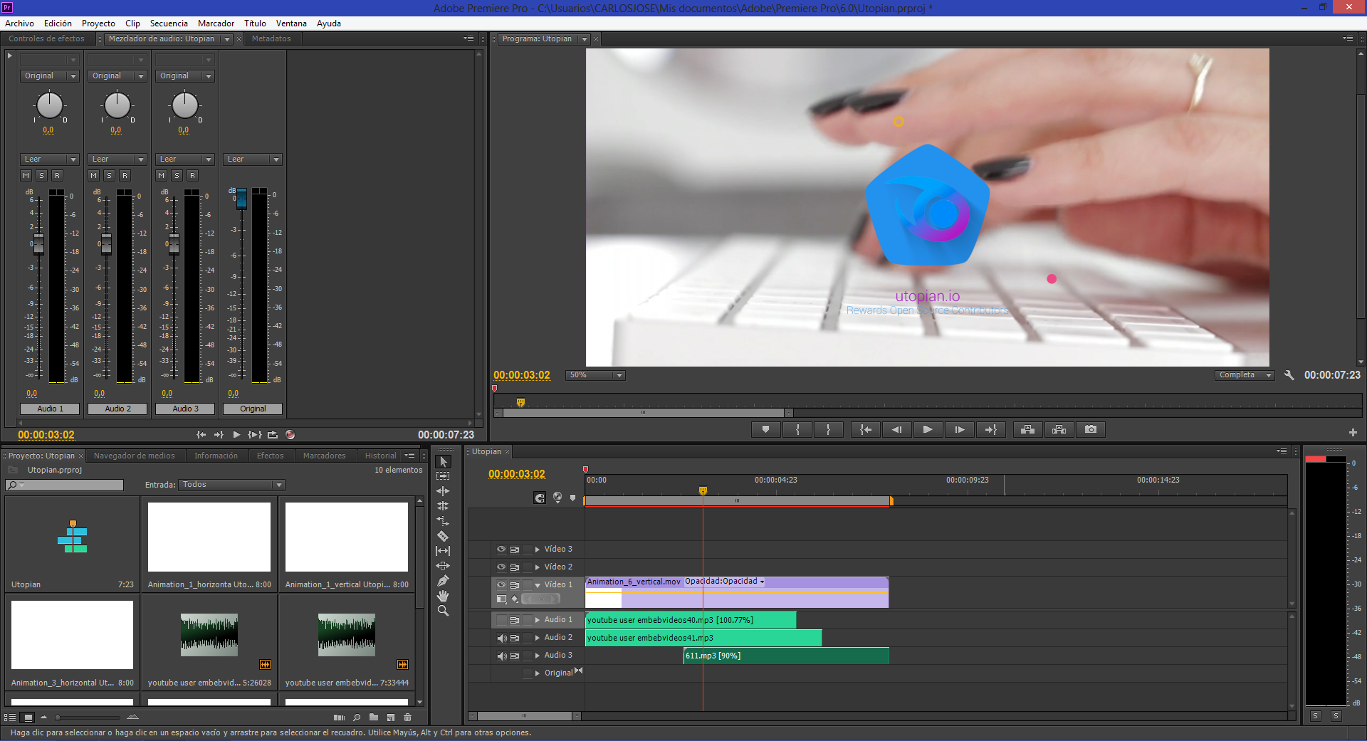This screenshot has width=1367, height=741.
Task: Select the Zoom magnifier tool
Action: point(443,611)
